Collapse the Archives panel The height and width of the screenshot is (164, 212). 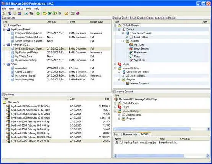[x=3, y=95]
